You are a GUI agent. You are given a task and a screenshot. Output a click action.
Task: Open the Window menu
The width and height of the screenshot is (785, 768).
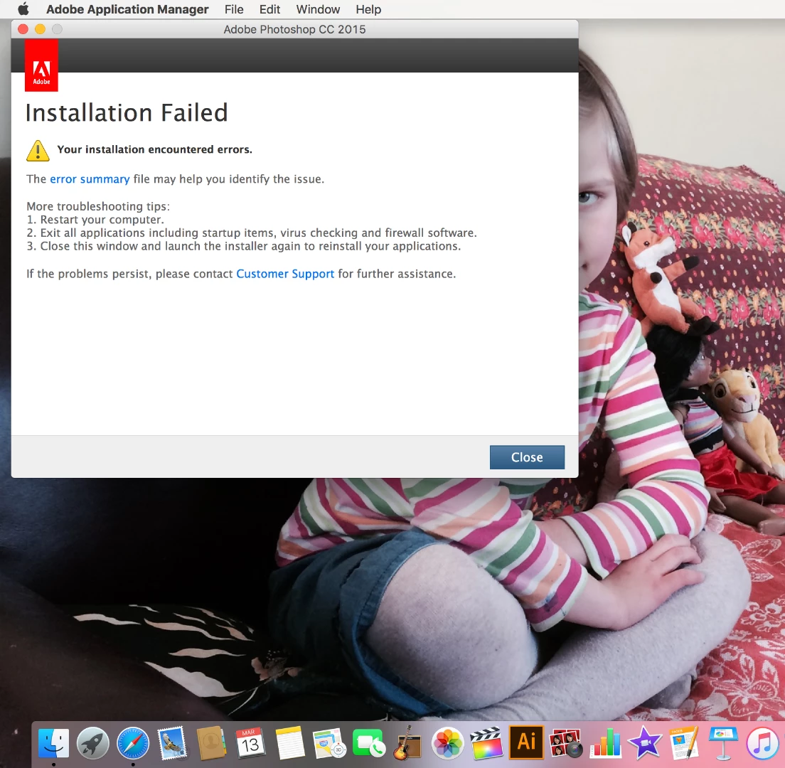(x=318, y=9)
